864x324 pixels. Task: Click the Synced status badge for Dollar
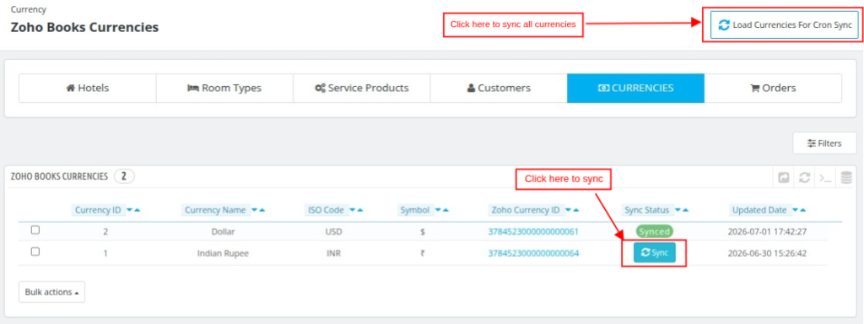[x=654, y=231]
